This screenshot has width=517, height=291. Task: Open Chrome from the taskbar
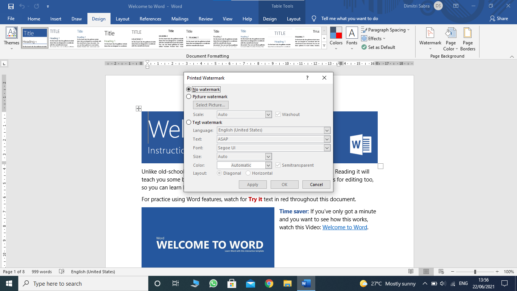pos(269,283)
